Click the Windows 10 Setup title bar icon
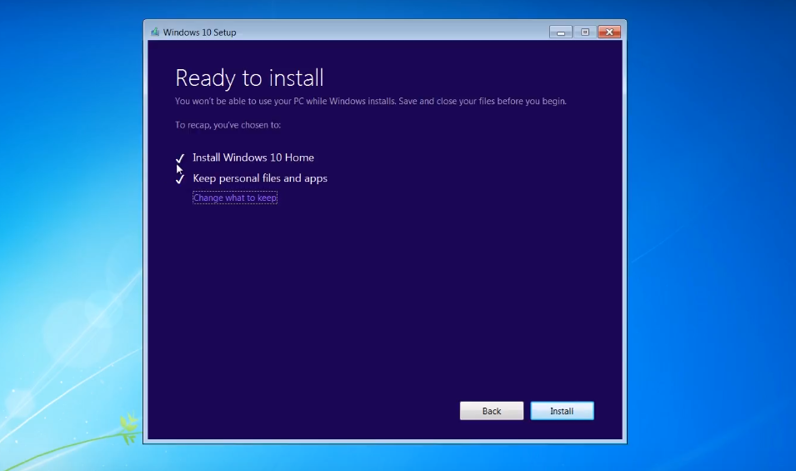Screen dimensions: 796x471 pyautogui.click(x=155, y=32)
